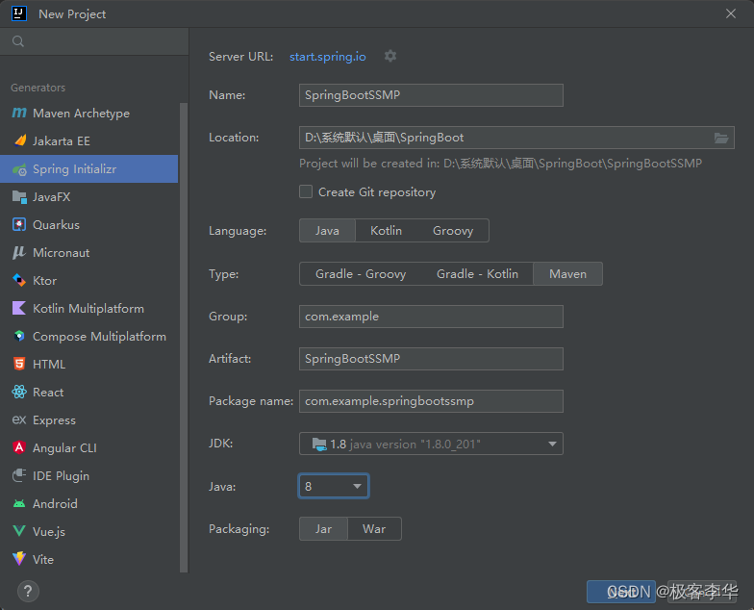Choose Kotlin Multiplatform generator

tap(88, 308)
